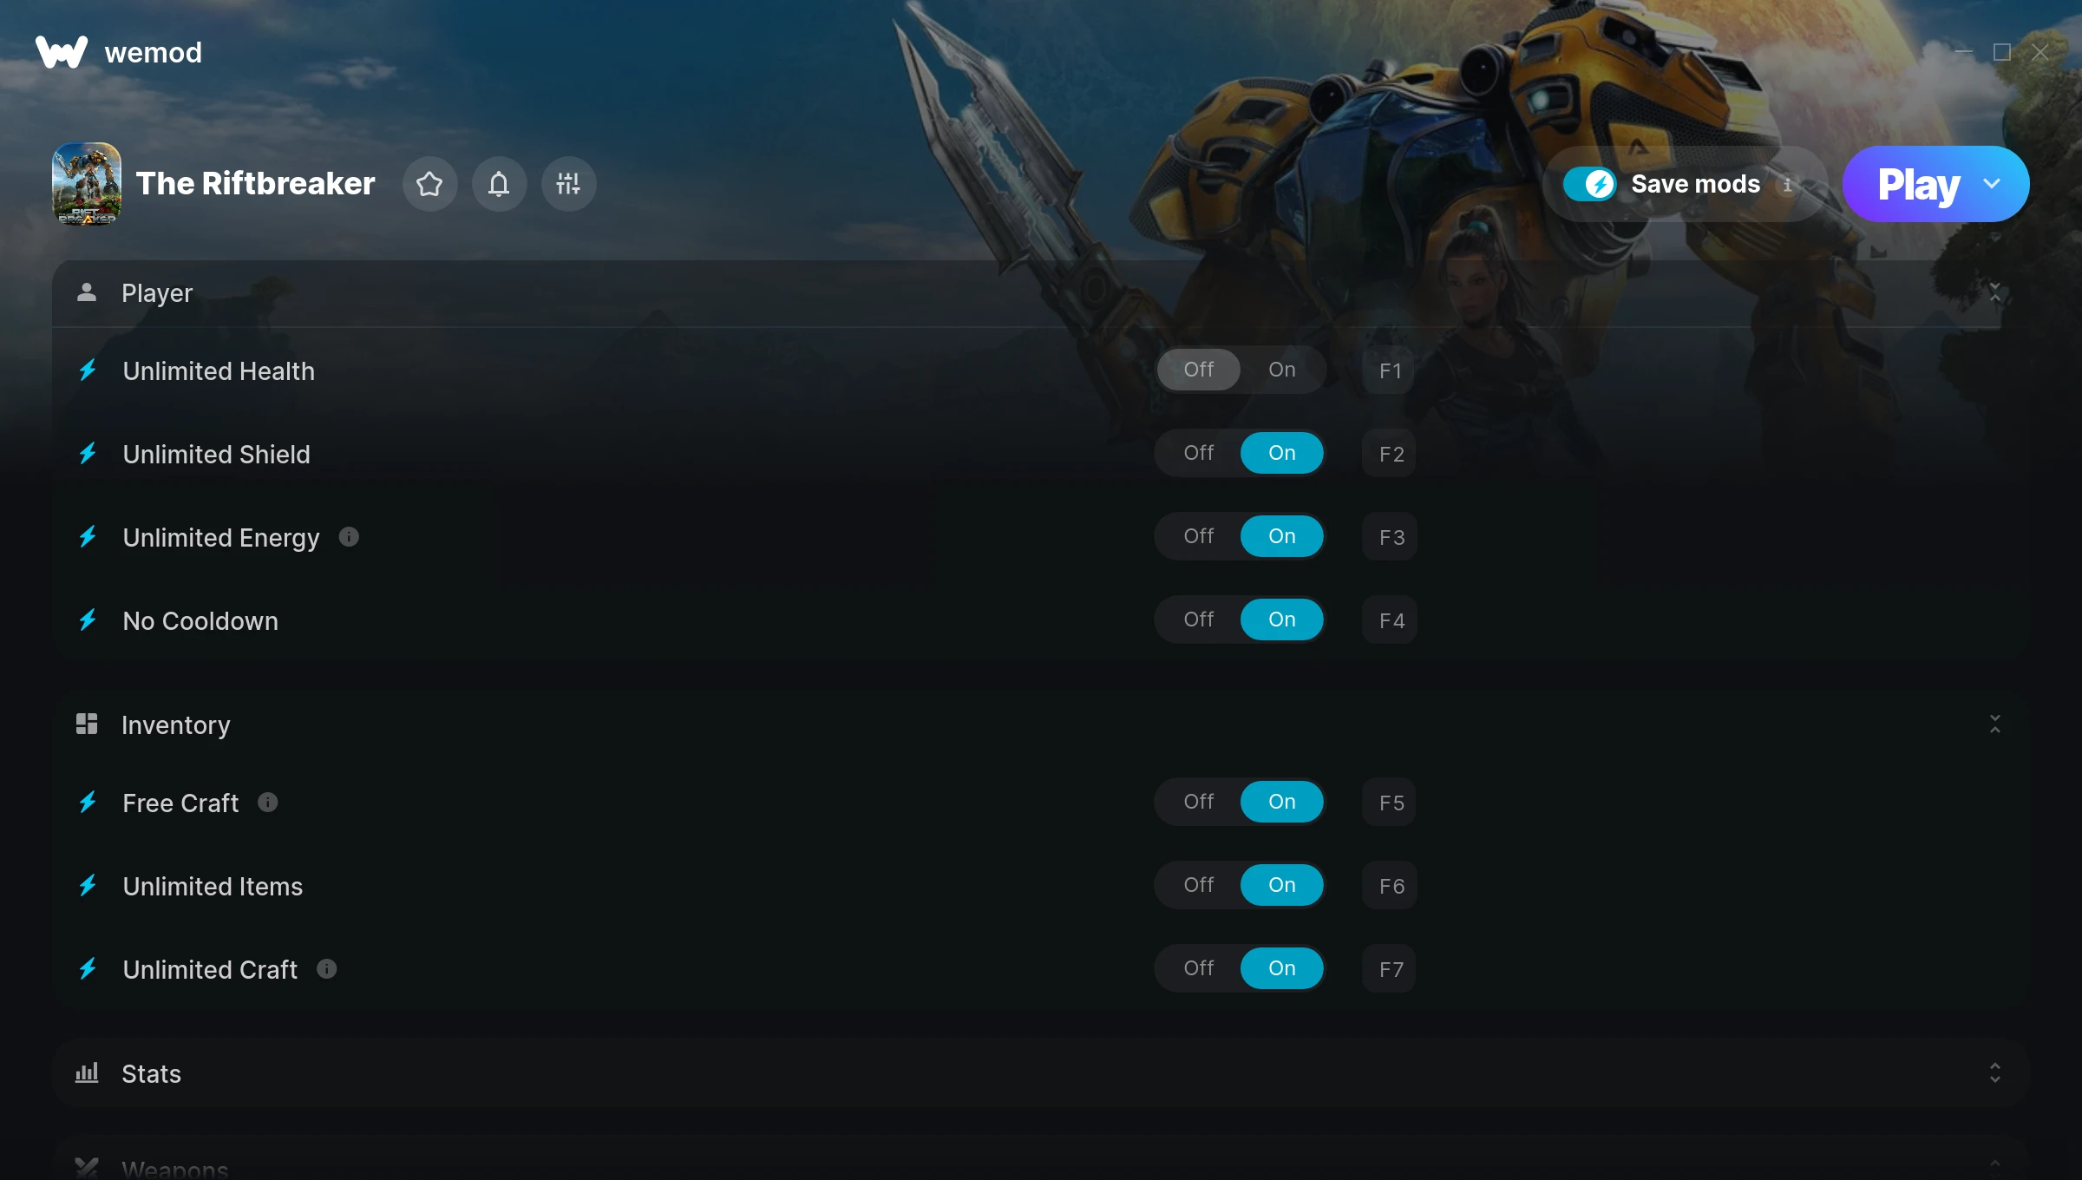
Task: Show info for Free Craft
Action: (x=268, y=803)
